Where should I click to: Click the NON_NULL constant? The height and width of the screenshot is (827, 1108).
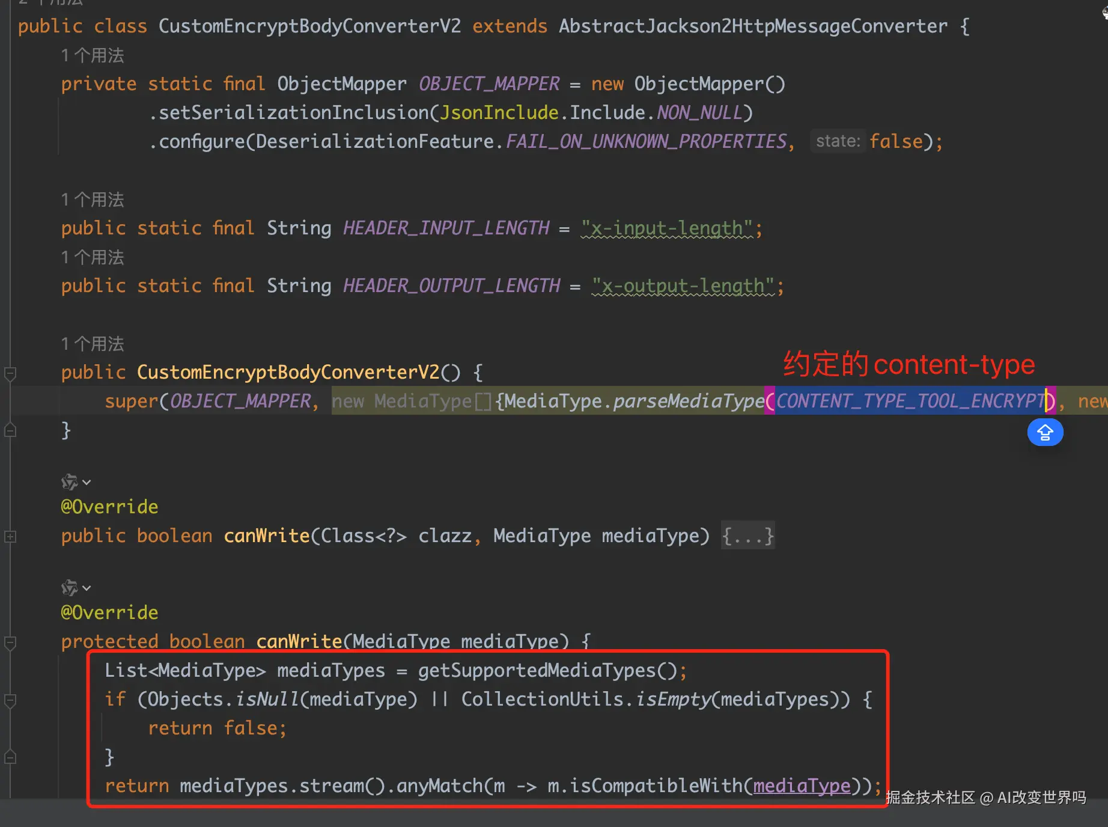(699, 112)
